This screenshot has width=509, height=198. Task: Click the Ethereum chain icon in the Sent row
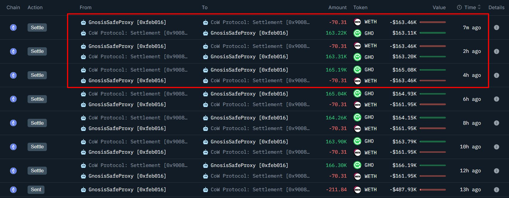(13, 190)
